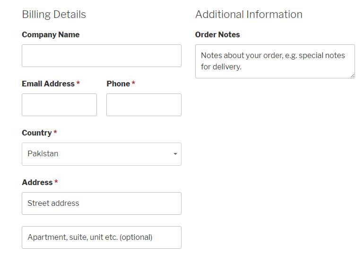364x254 pixels.
Task: Click the required asterisk beside Phone
Action: [x=133, y=84]
